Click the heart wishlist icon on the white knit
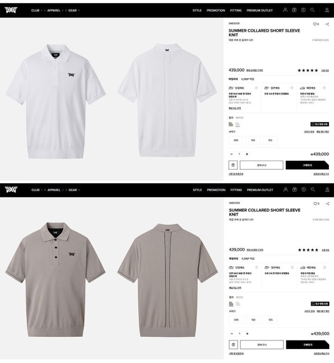The image size is (334, 363). tap(315, 24)
